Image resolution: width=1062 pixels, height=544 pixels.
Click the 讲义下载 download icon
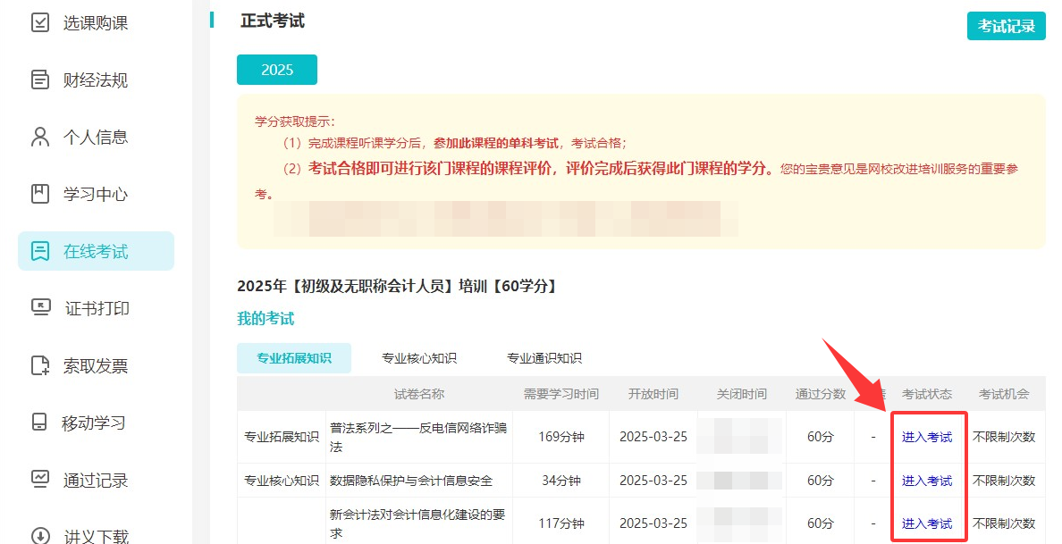pos(40,535)
